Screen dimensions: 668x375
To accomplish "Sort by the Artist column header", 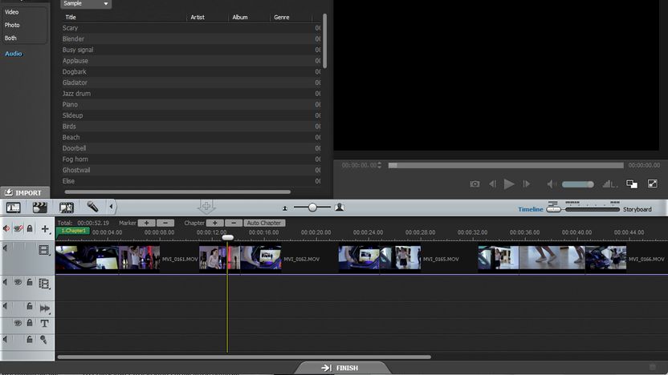I will (x=198, y=17).
